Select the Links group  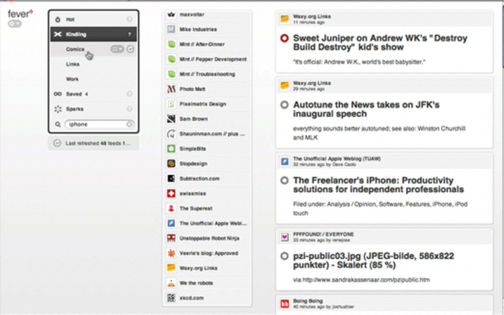[73, 64]
